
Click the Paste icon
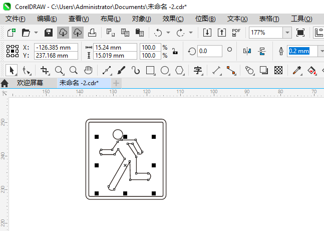click(140, 33)
